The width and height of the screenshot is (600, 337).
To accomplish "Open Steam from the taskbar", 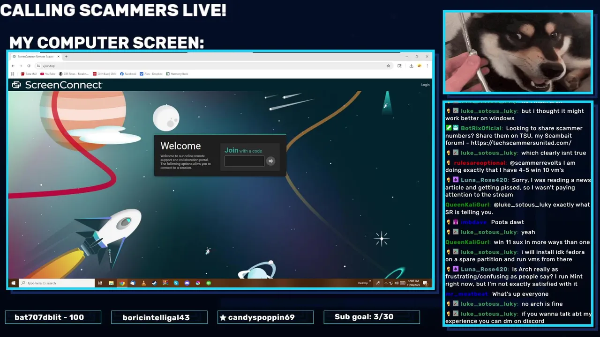I will point(154,283).
